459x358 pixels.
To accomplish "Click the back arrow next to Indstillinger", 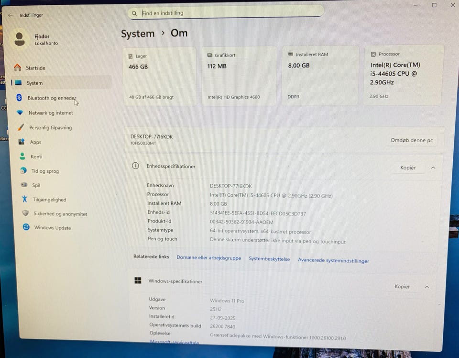I will (11, 15).
